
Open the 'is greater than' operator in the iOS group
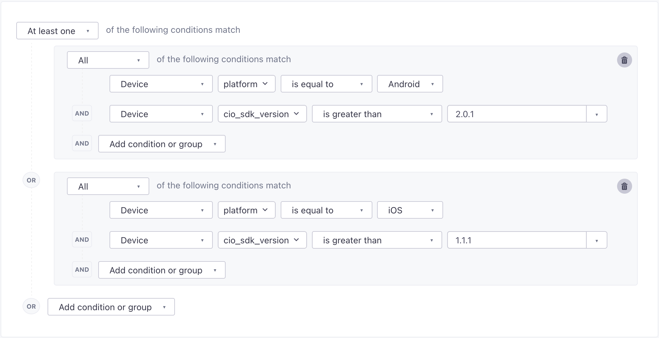[x=377, y=240]
